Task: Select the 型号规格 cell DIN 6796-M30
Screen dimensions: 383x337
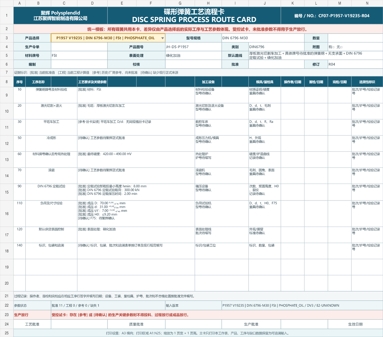Action: [263, 38]
